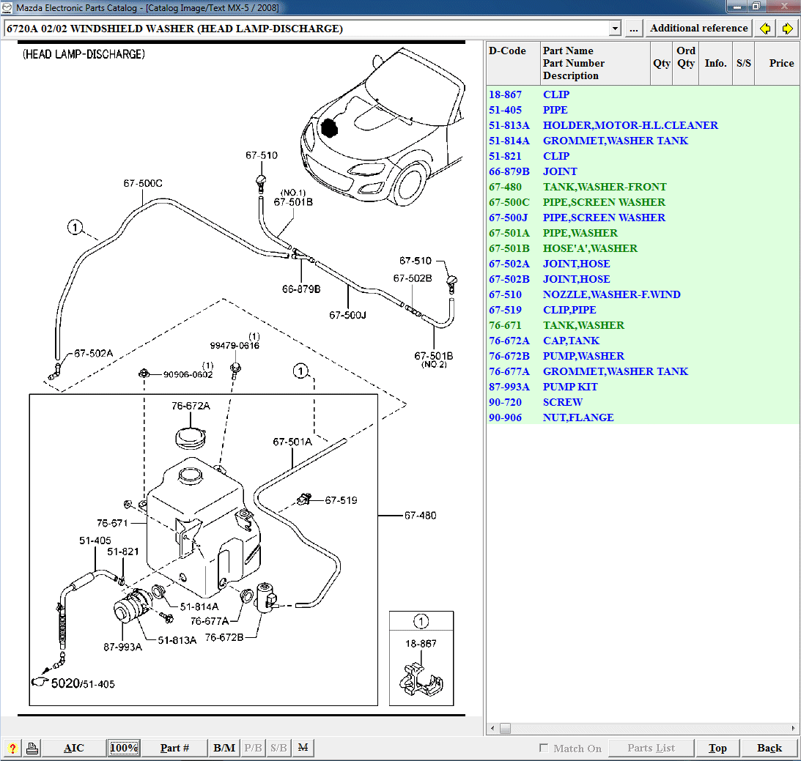Select 51-814A GROMMET,WASHER TANK row

[x=643, y=141]
